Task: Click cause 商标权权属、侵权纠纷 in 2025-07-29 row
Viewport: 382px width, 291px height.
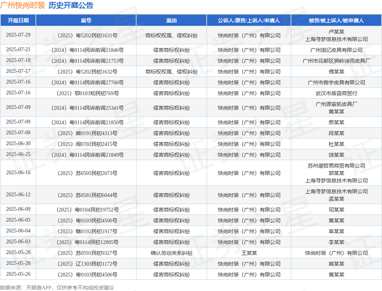Action: (x=172, y=35)
